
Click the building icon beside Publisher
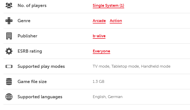click(9, 36)
